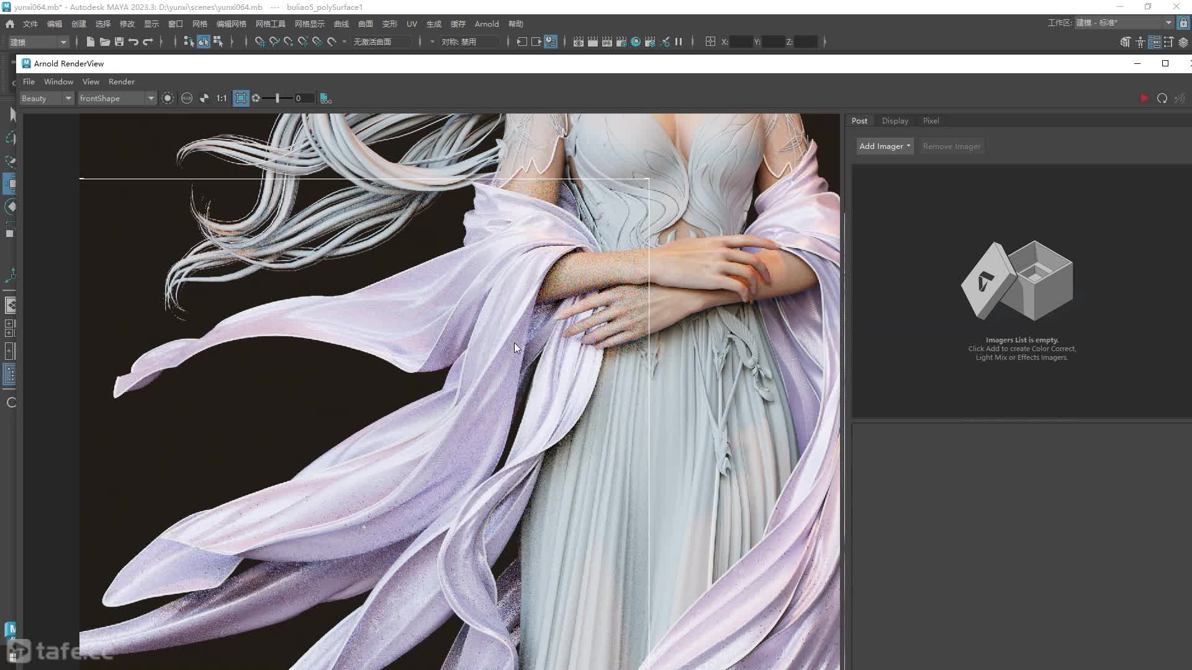Toggle the Tool Settings panel icon
Viewport: 1192px width, 670px height.
click(1168, 42)
